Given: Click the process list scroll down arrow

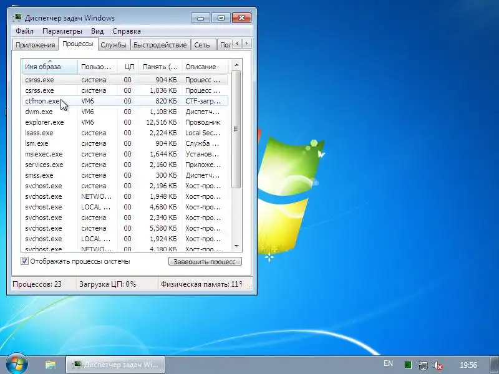Looking at the screenshot, I should tap(236, 246).
